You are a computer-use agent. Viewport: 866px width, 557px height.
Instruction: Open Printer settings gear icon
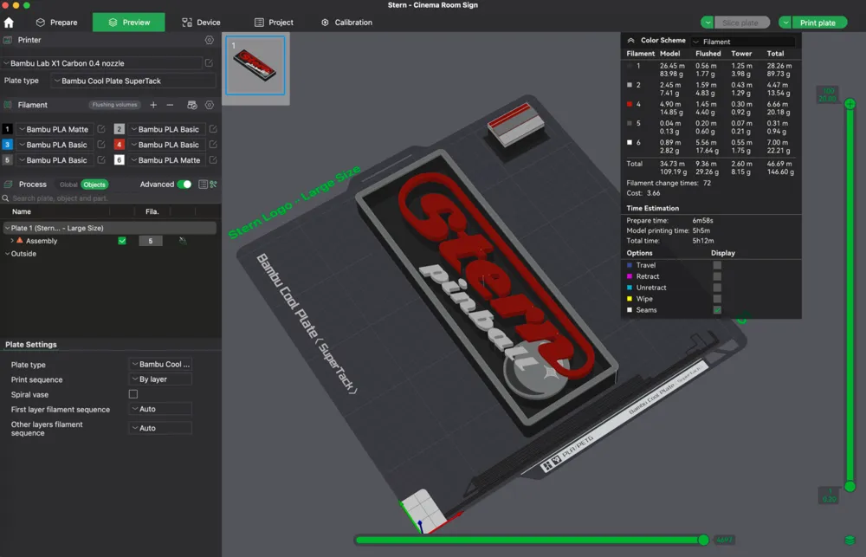coord(210,40)
